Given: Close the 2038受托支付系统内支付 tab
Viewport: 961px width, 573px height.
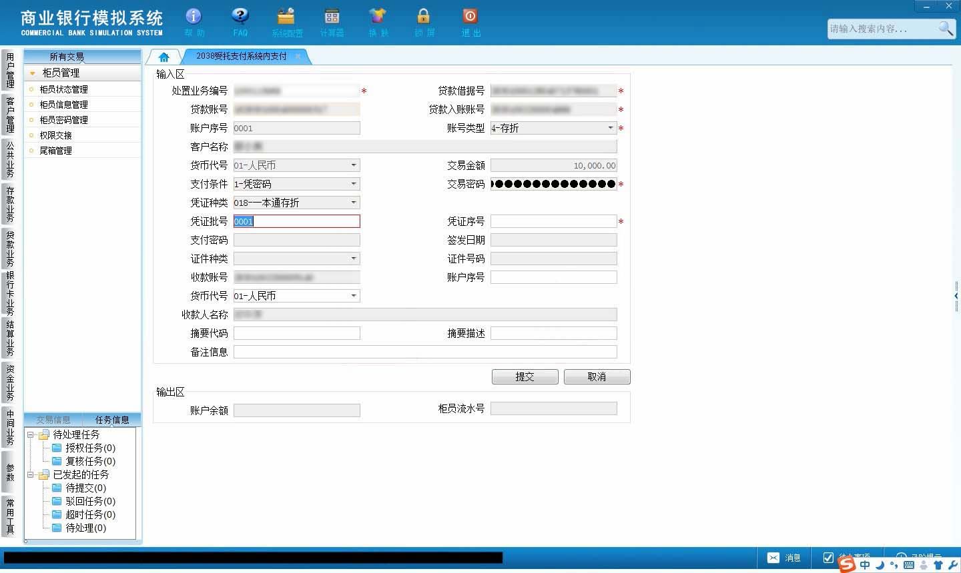Looking at the screenshot, I should click(298, 56).
